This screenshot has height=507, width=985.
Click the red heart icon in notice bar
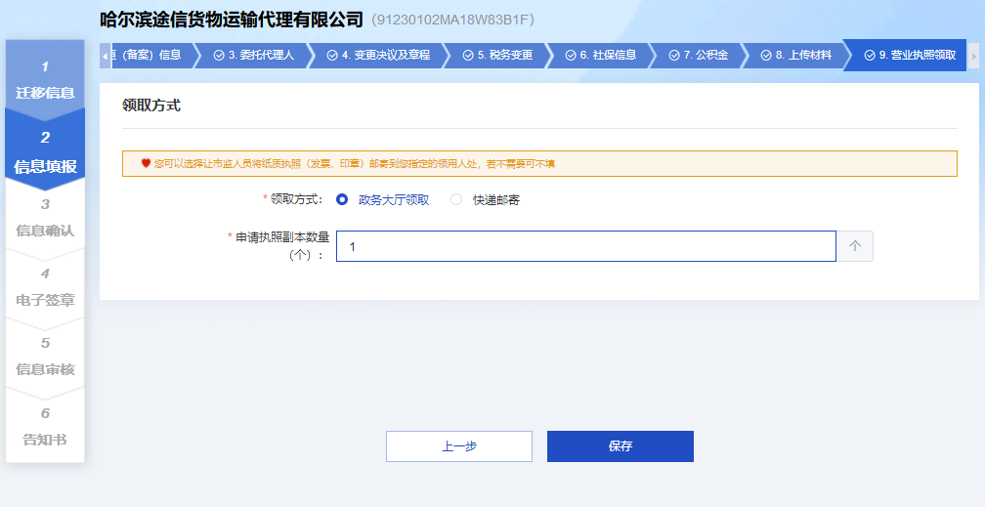[146, 163]
